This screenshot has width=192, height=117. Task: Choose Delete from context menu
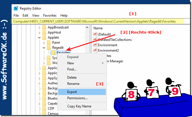[82, 78]
